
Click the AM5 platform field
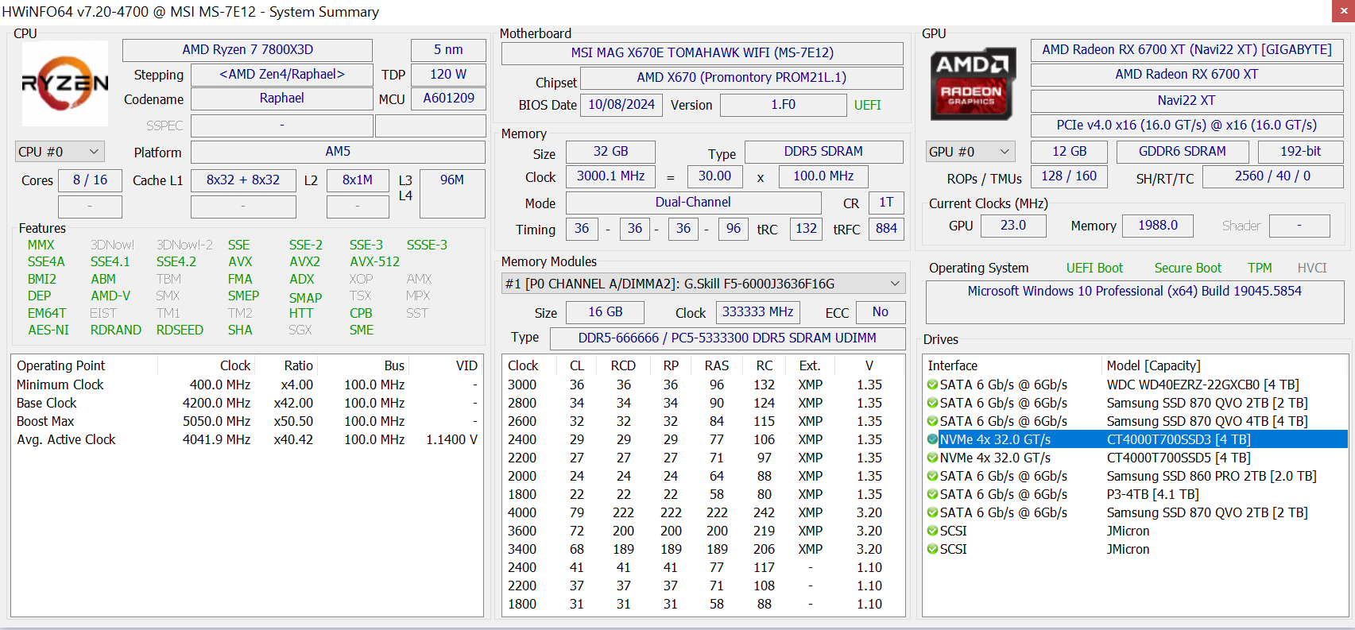pyautogui.click(x=338, y=152)
